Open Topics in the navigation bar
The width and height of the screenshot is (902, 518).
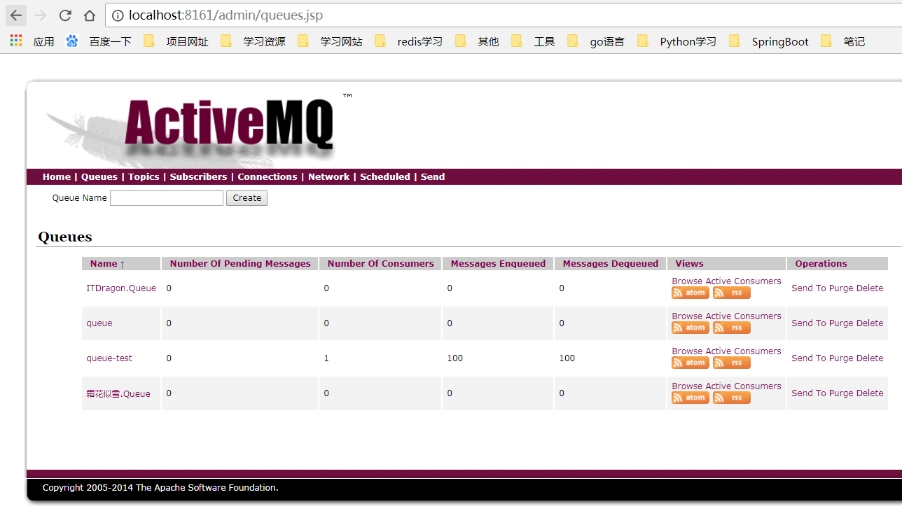[144, 177]
